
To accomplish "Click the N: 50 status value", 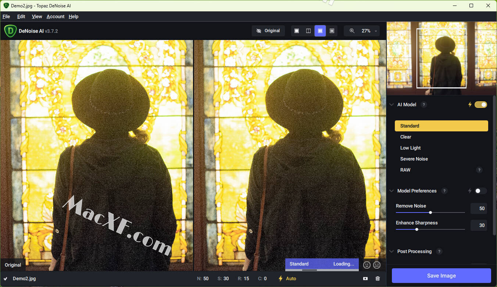I will pos(203,279).
